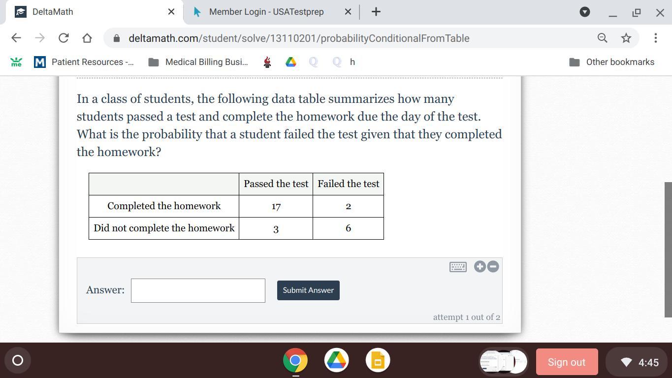Open the red flame bookmark icon
The height and width of the screenshot is (378, 672).
pyautogui.click(x=267, y=62)
